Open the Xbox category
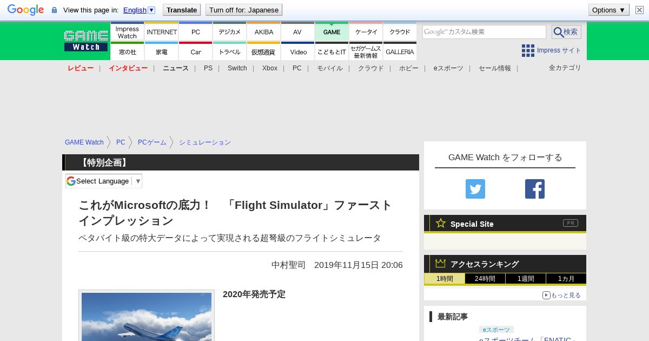Image resolution: width=649 pixels, height=341 pixels. [x=270, y=68]
